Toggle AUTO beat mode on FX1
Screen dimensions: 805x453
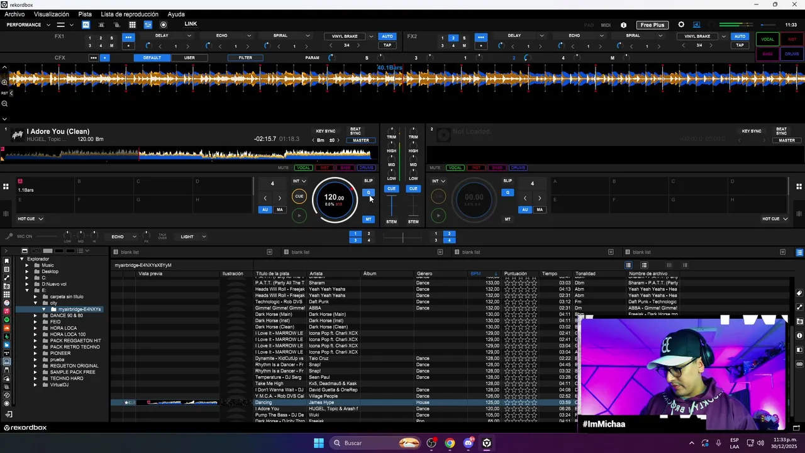tap(387, 36)
